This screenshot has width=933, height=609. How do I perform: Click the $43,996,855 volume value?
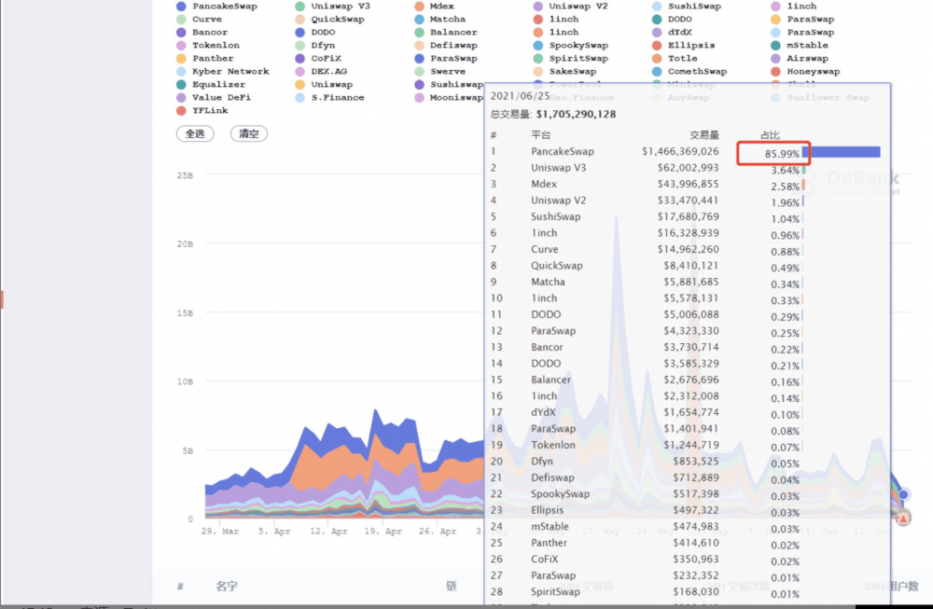coord(688,185)
